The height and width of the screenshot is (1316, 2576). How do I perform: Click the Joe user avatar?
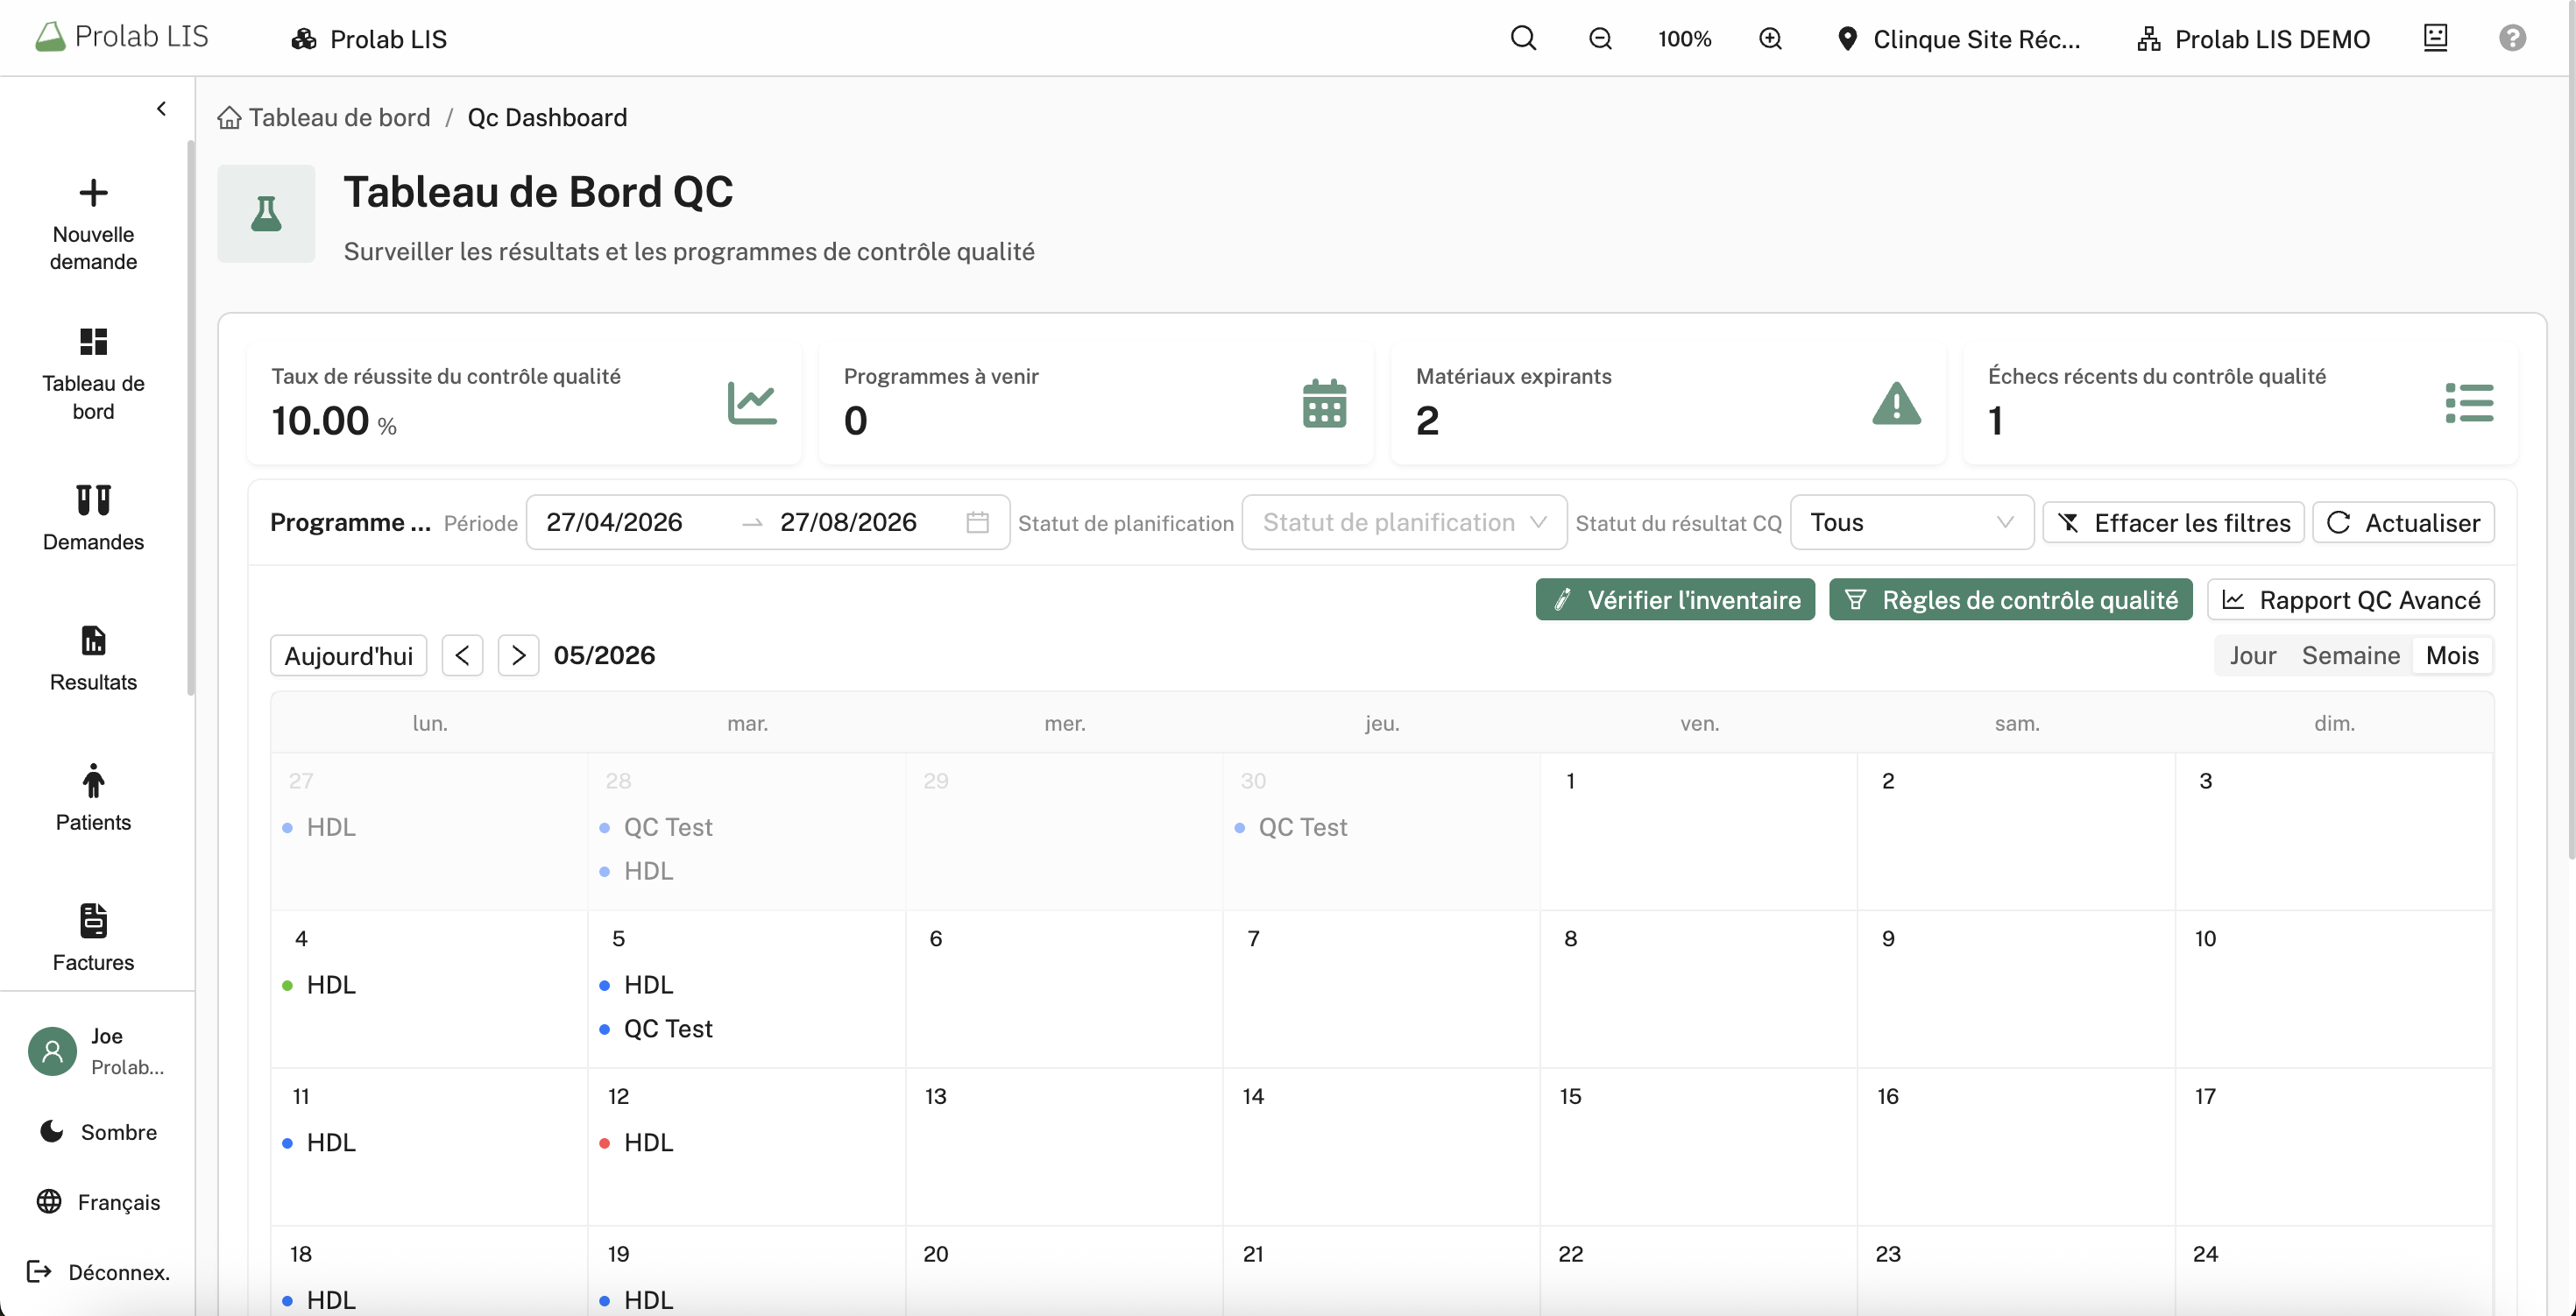[x=52, y=1051]
